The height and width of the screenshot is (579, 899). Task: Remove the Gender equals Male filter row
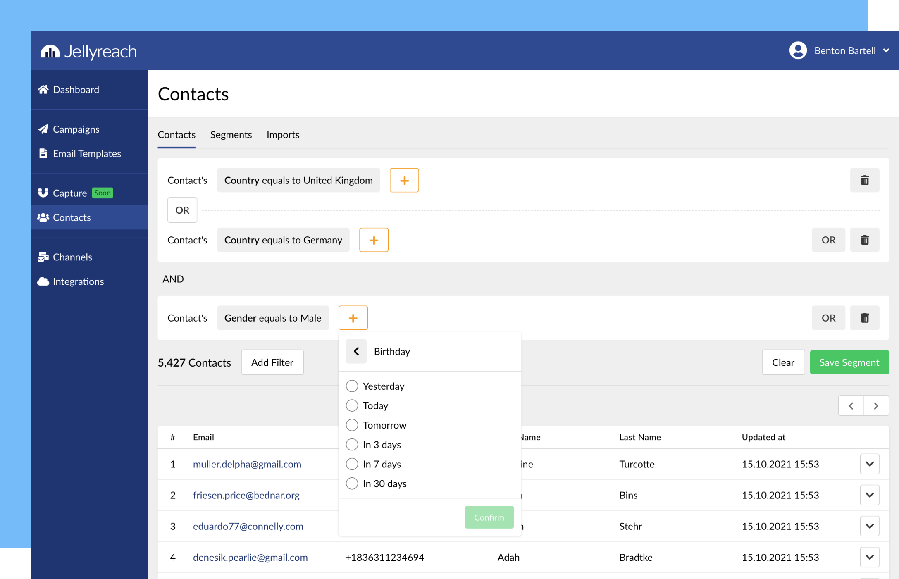coord(864,318)
